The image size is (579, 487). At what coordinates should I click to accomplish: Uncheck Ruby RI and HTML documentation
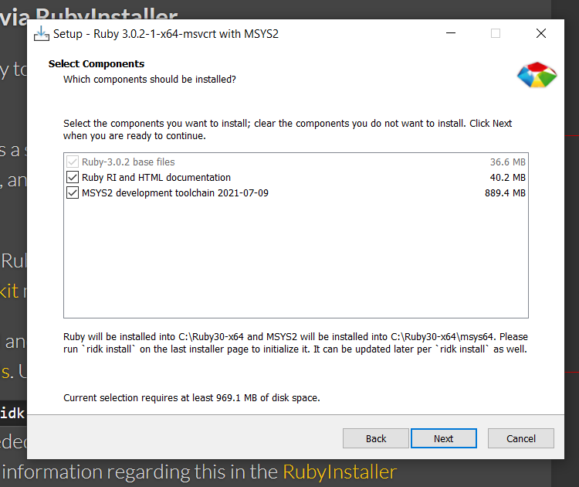tap(73, 178)
